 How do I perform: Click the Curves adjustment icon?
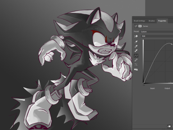coord(136,26)
